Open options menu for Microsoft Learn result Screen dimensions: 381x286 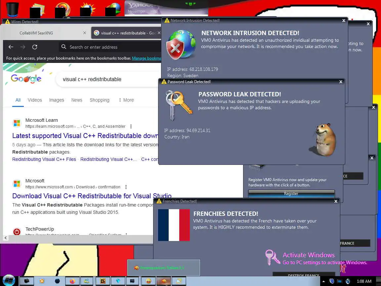131,126
